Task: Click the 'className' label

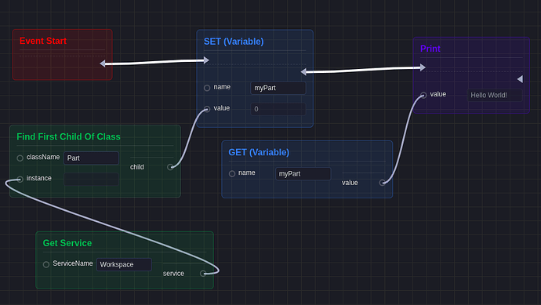Action: click(43, 157)
